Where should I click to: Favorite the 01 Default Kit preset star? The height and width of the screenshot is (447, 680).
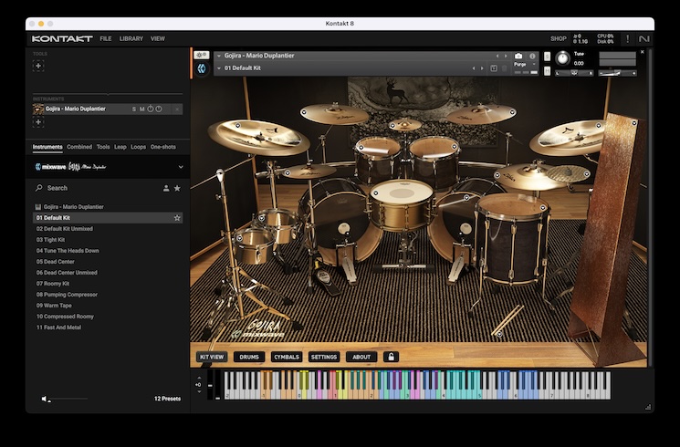(177, 218)
